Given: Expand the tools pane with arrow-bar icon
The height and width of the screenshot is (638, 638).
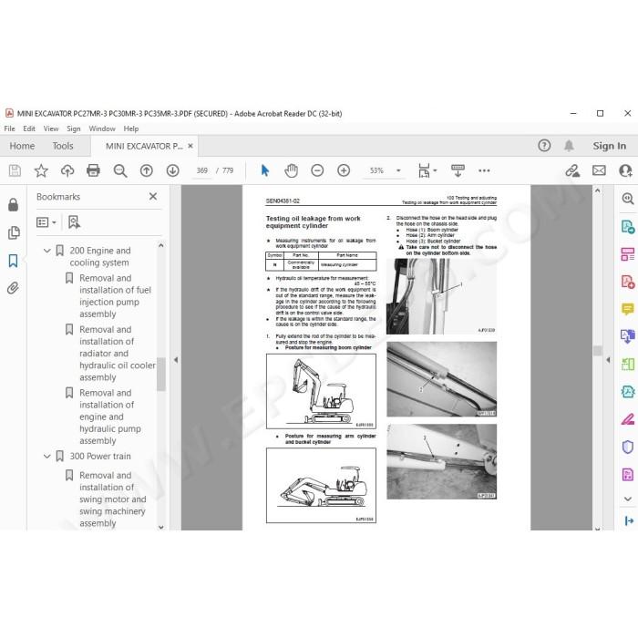Looking at the screenshot, I should tap(629, 520).
